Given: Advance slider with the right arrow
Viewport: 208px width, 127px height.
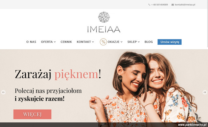Looking at the screenshot, I should pos(205,92).
